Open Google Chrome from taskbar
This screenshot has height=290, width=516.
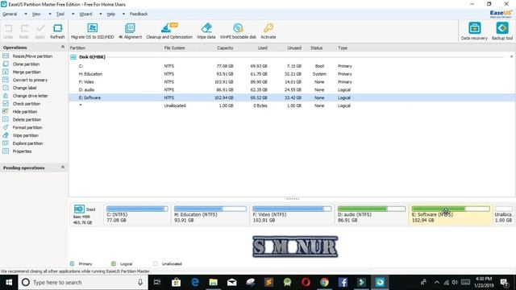(x=324, y=283)
